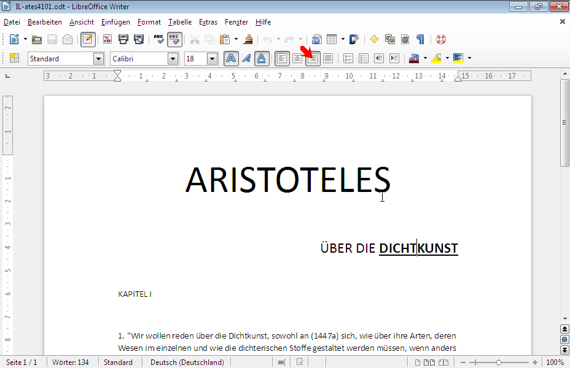
Task: Increase paragraph indent
Action: (394, 58)
